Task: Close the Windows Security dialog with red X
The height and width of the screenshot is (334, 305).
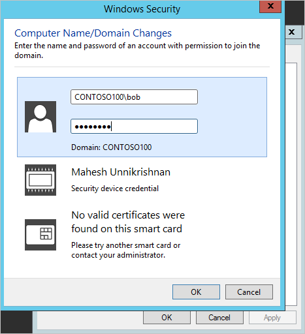Action: pos(270,7)
